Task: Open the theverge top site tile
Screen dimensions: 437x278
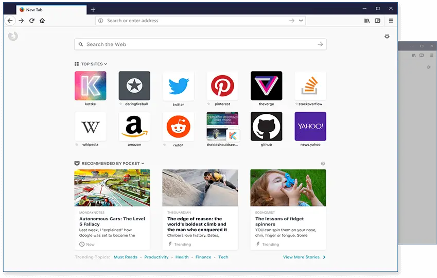Action: point(267,85)
